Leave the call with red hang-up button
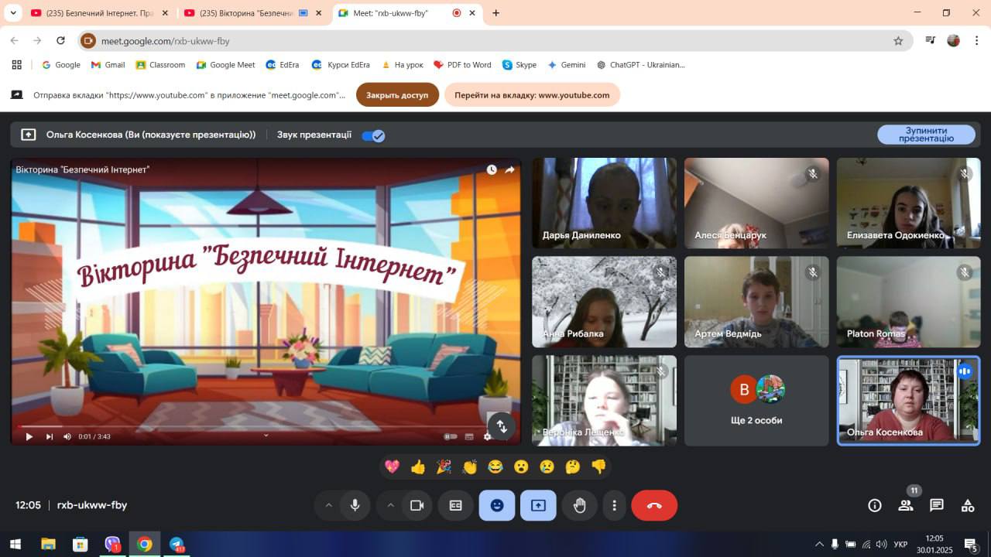This screenshot has height=557, width=991. (x=654, y=505)
